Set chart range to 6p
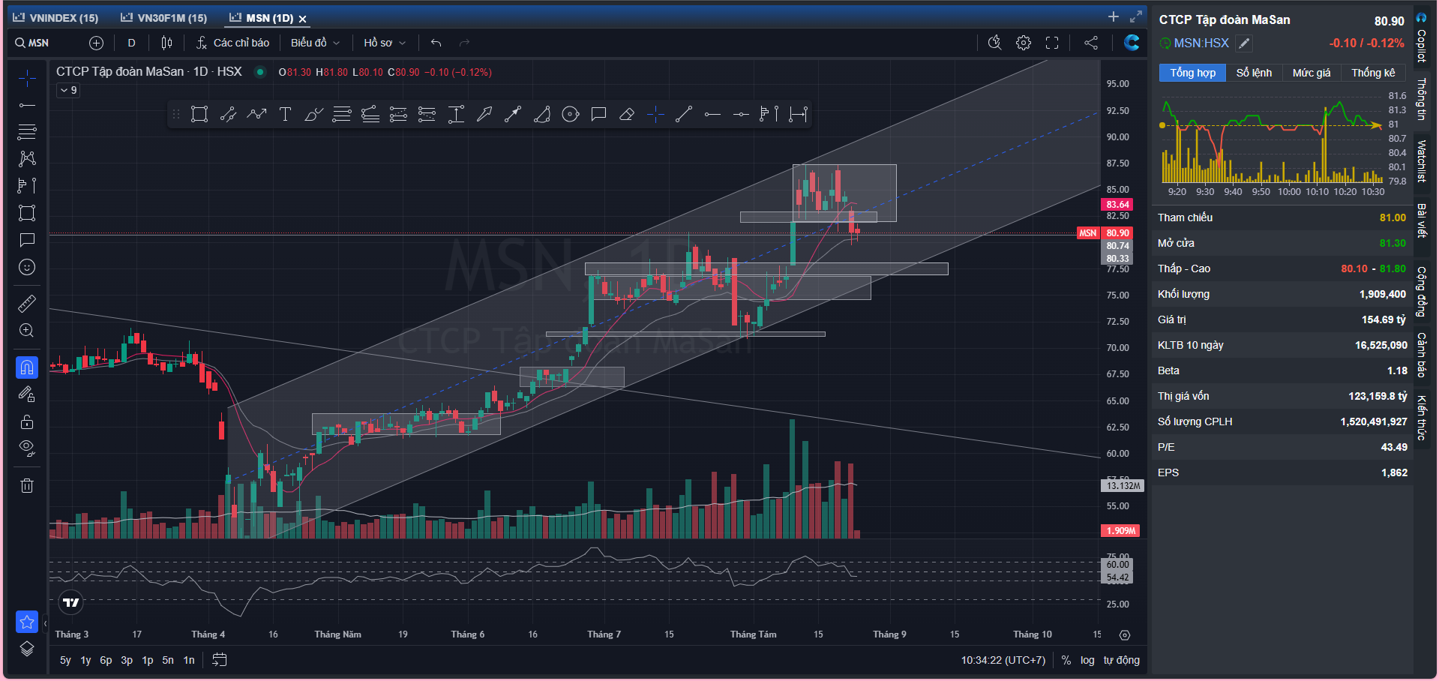The width and height of the screenshot is (1439, 681). [106, 660]
